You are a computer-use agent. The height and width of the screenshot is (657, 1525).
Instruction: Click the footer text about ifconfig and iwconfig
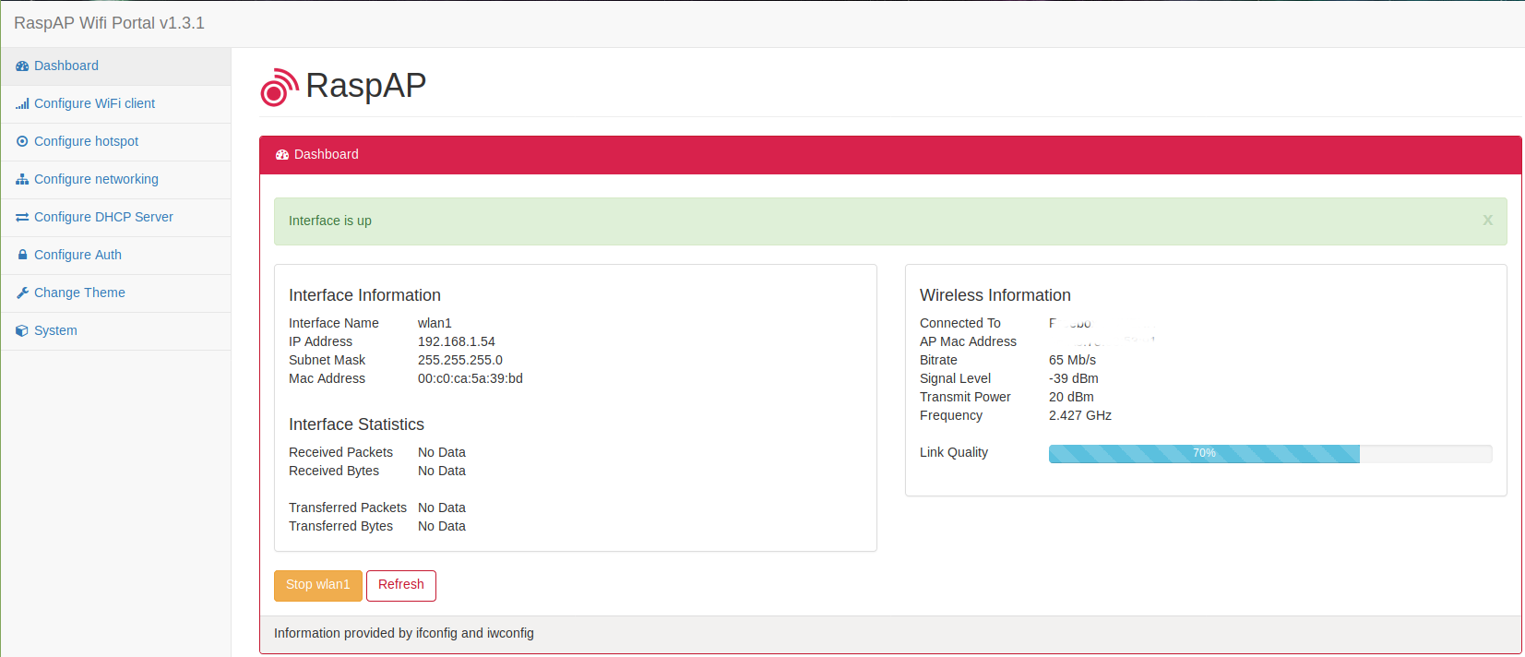point(404,633)
